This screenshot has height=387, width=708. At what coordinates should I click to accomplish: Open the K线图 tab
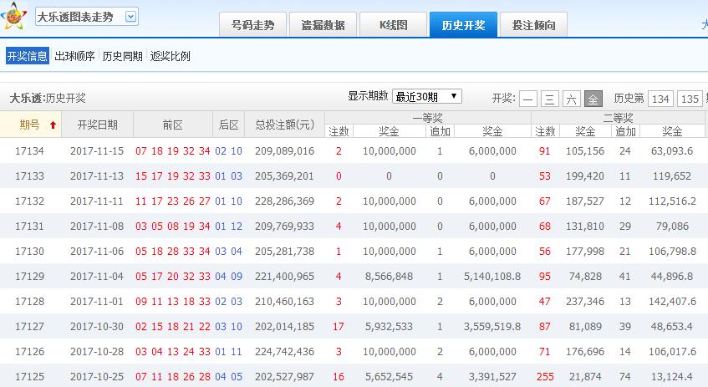[393, 25]
